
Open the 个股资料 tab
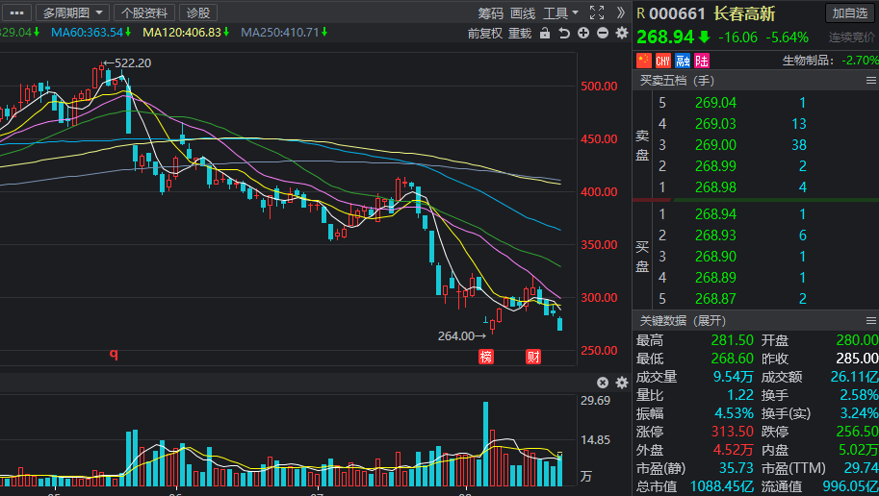(x=144, y=12)
